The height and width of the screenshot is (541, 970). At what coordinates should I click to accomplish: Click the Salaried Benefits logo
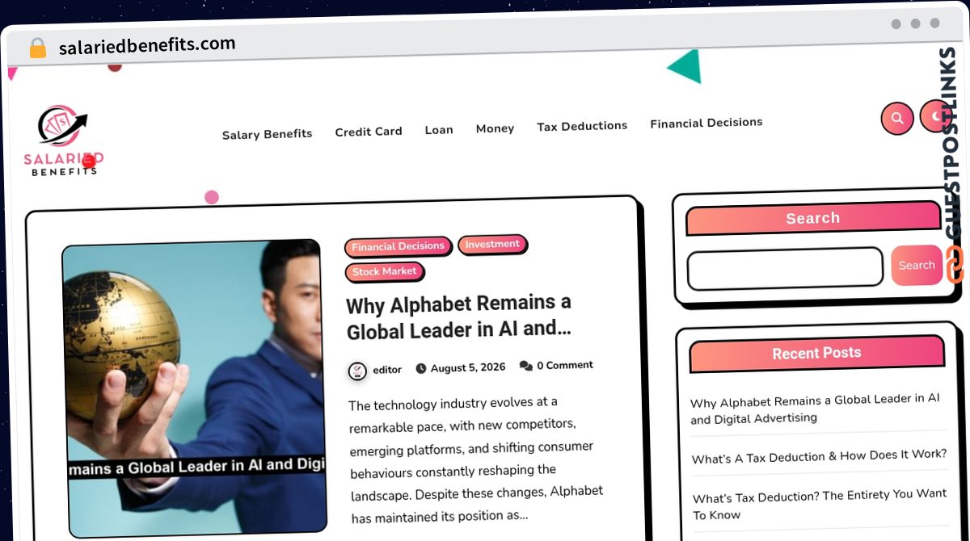pyautogui.click(x=63, y=140)
